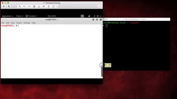Click the window view icon at the toolbar's right end
This screenshot has width=177, height=99.
[100, 6]
